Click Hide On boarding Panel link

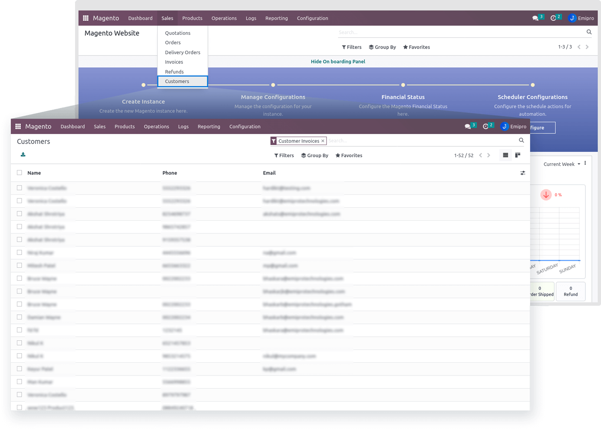[338, 62]
